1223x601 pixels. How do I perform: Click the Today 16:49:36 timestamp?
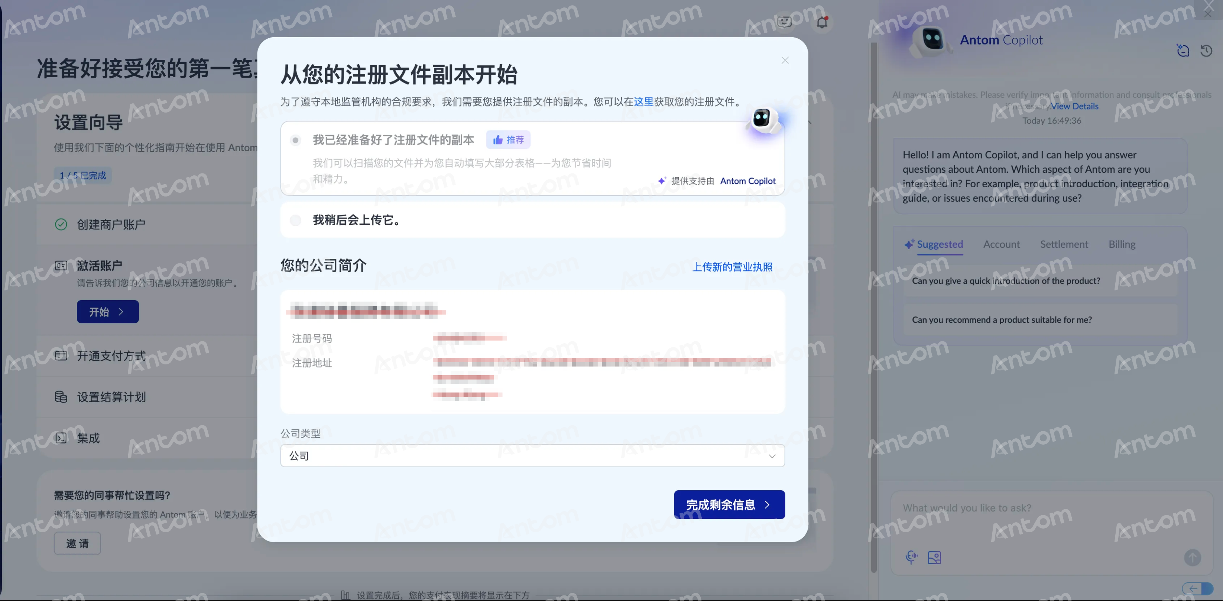(x=1052, y=121)
